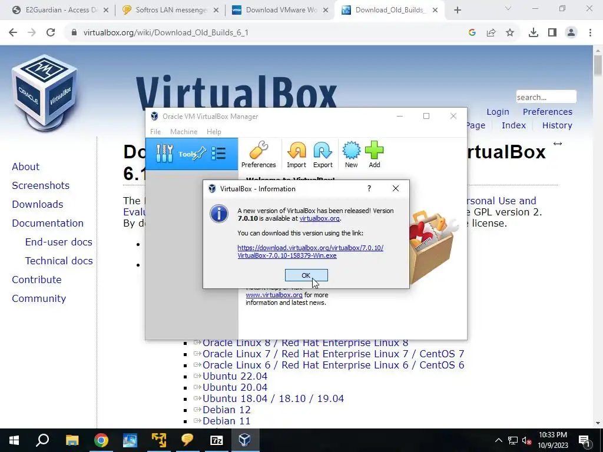Click the Export appliance icon

coord(323,155)
